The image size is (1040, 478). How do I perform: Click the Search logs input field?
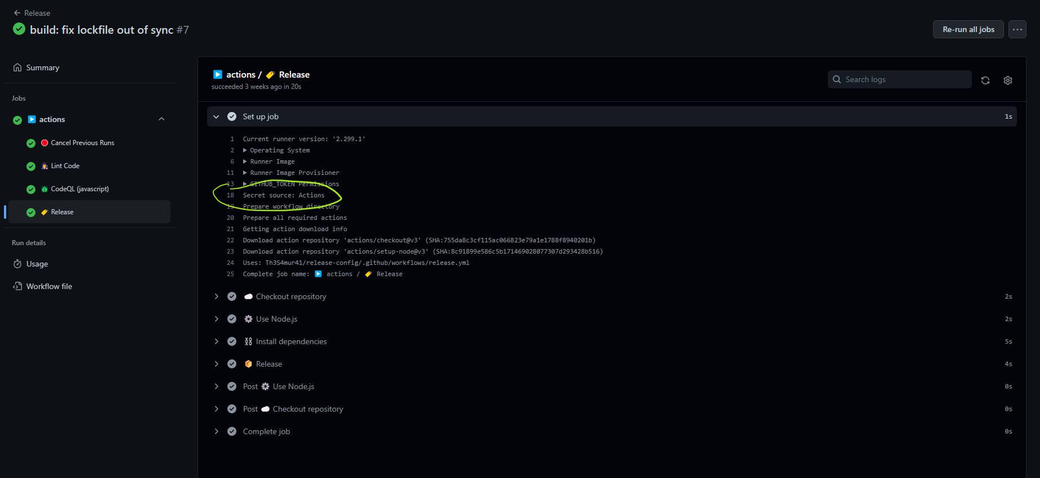point(900,79)
